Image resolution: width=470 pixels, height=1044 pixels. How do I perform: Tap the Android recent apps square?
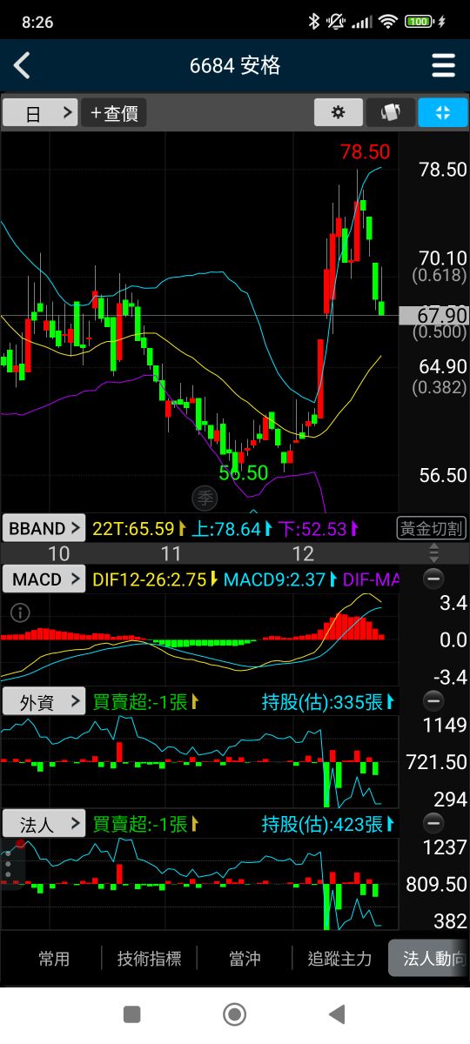[x=132, y=1014]
